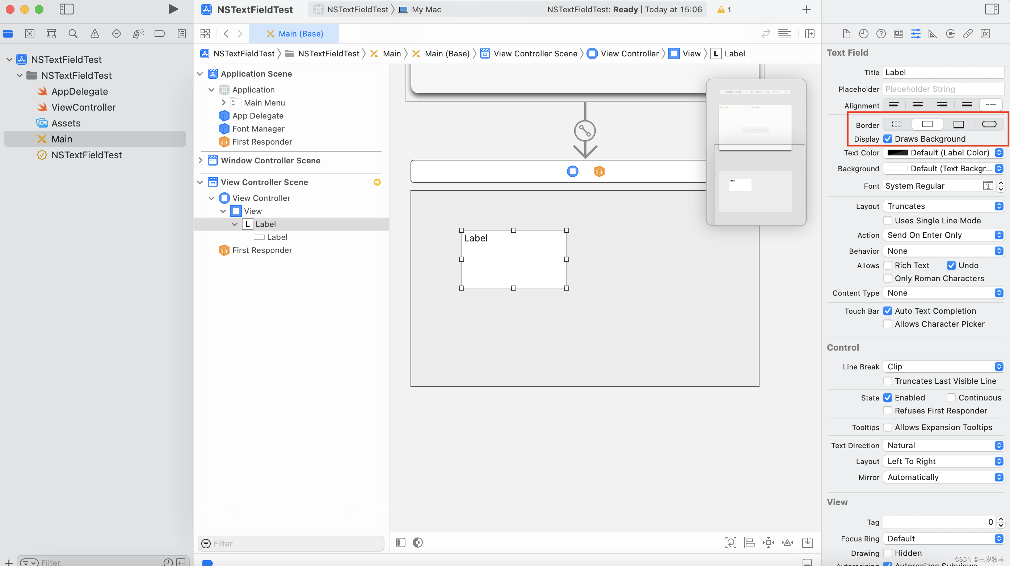The height and width of the screenshot is (566, 1010).
Task: Click the add library plus icon
Action: click(806, 9)
